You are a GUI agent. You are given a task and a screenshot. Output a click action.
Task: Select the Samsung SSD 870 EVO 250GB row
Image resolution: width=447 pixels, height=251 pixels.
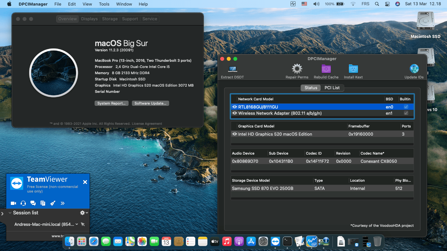tap(322, 188)
